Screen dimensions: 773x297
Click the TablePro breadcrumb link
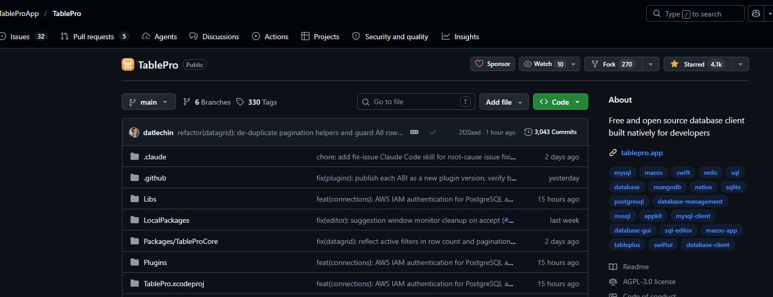click(x=67, y=13)
